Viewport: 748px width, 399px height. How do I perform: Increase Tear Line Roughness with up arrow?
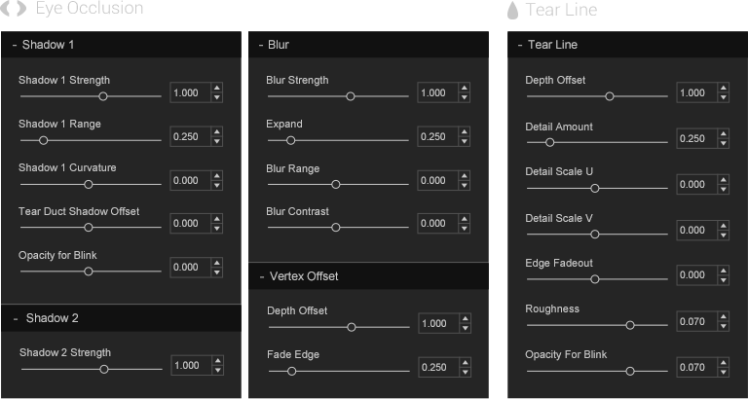point(723,316)
